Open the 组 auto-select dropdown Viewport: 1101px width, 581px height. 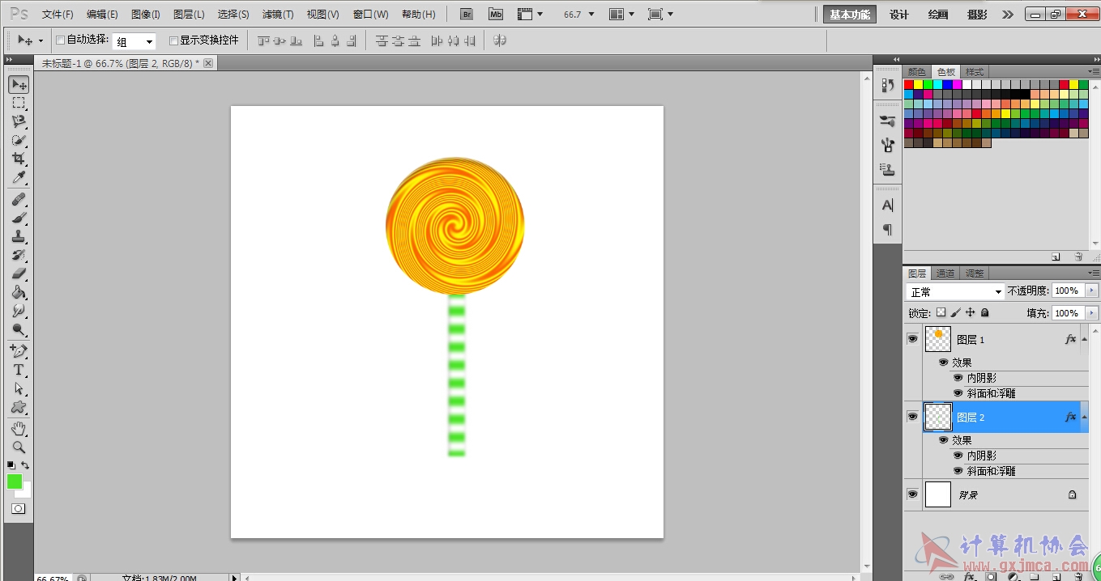coord(134,41)
